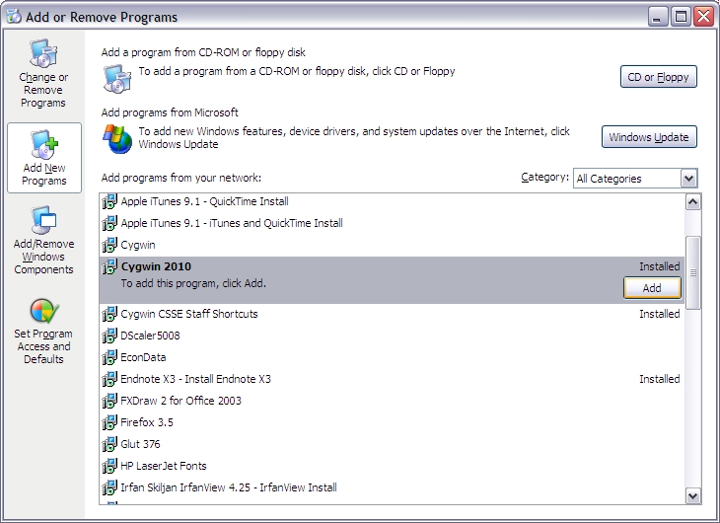Click the All Categories combo box field
This screenshot has width=720, height=523.
click(635, 179)
